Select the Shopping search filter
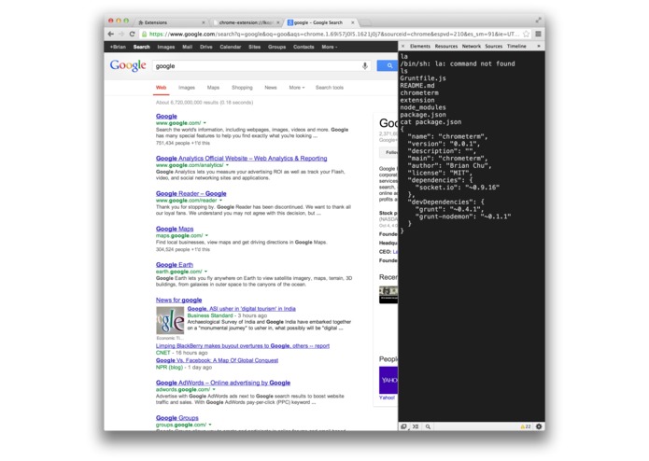Screen dimensions: 649x461 point(242,87)
